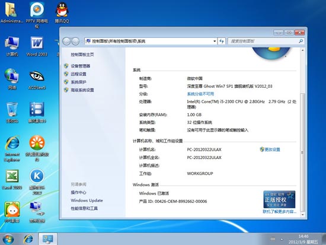Click the keyboard icon in system tray
326x245 pixels.
pos(273,239)
